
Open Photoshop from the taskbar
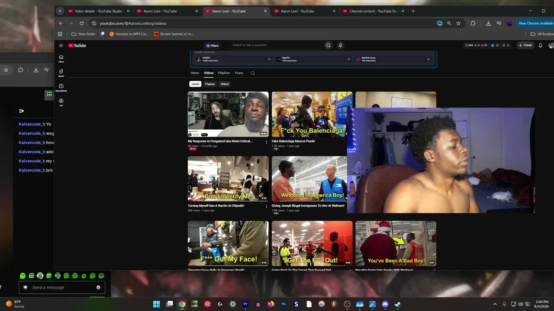(x=283, y=304)
